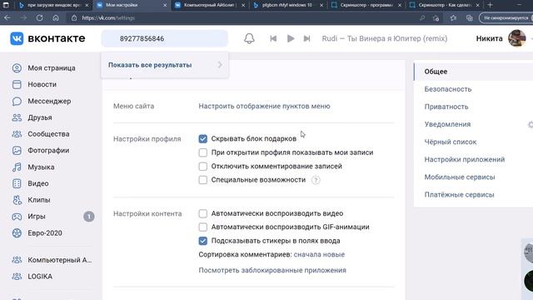This screenshot has width=533, height=300.
Task: Reload the page in browser
Action: pyautogui.click(x=39, y=17)
